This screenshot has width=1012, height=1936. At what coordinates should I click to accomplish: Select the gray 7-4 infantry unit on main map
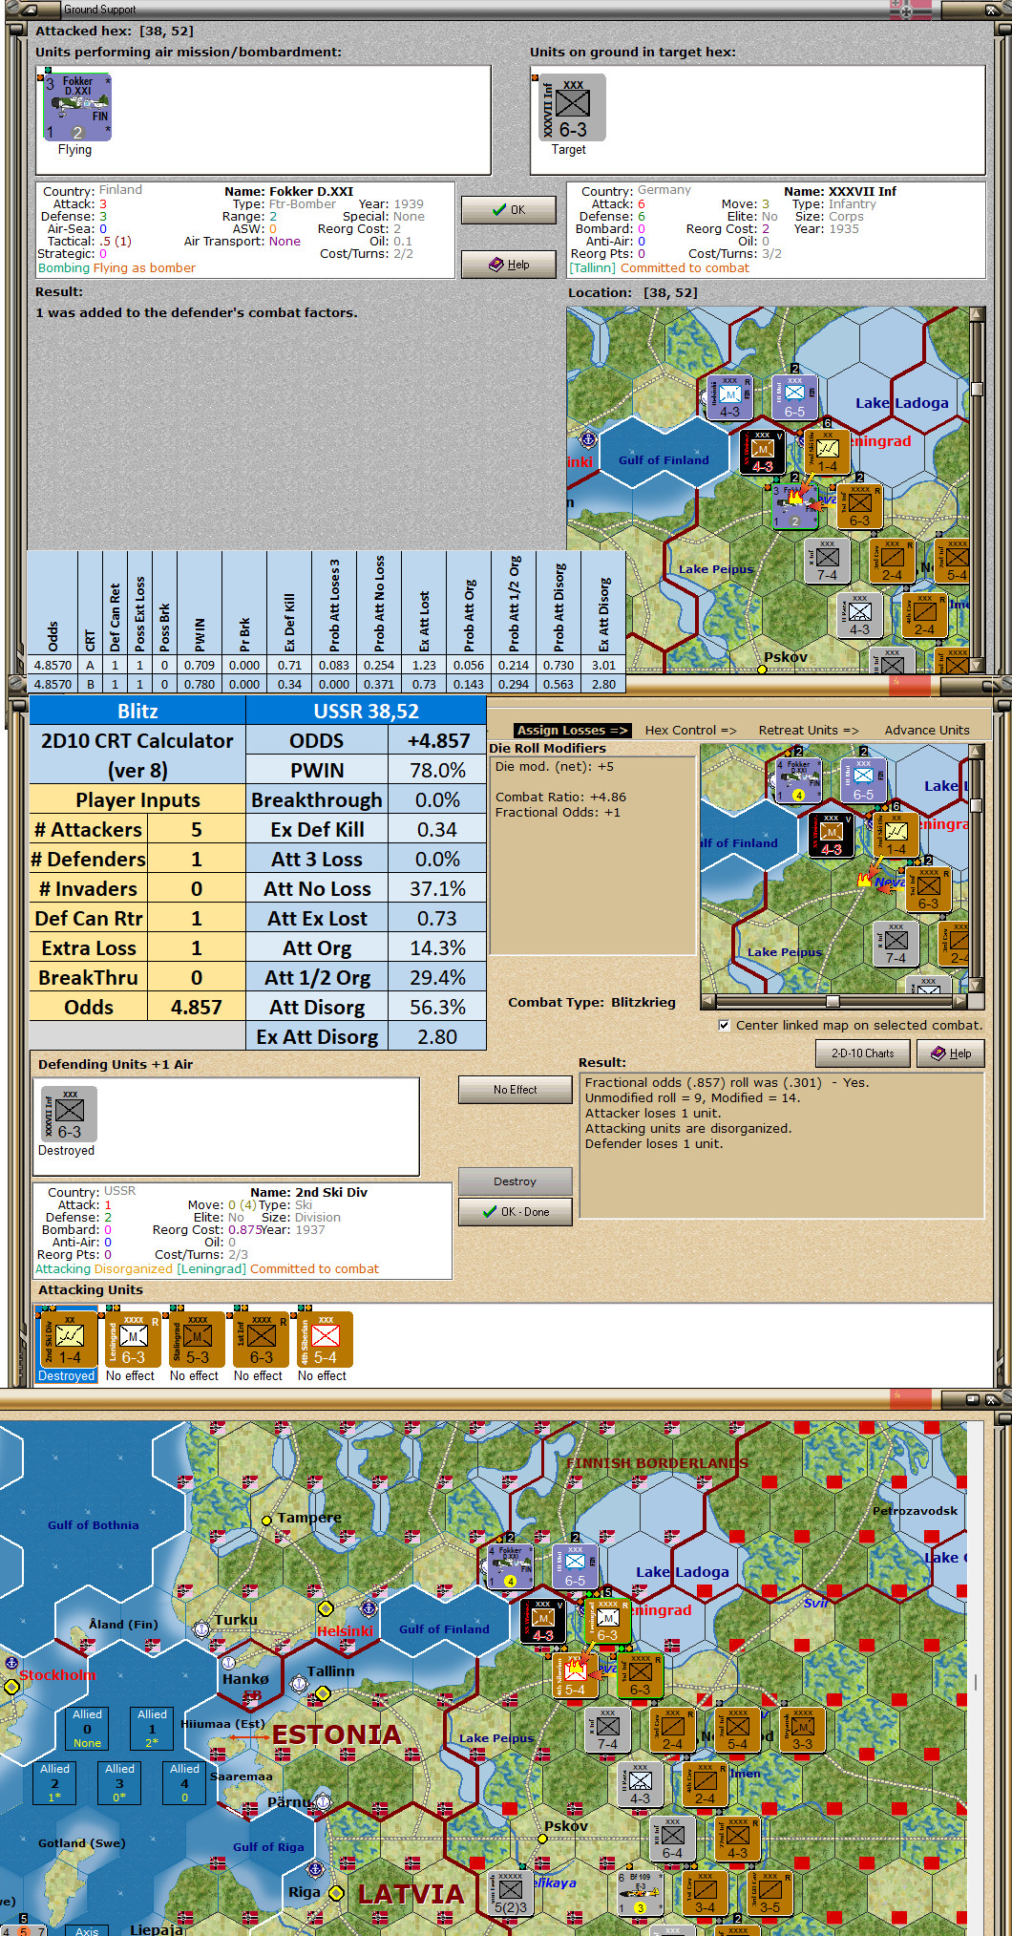pos(607,1731)
